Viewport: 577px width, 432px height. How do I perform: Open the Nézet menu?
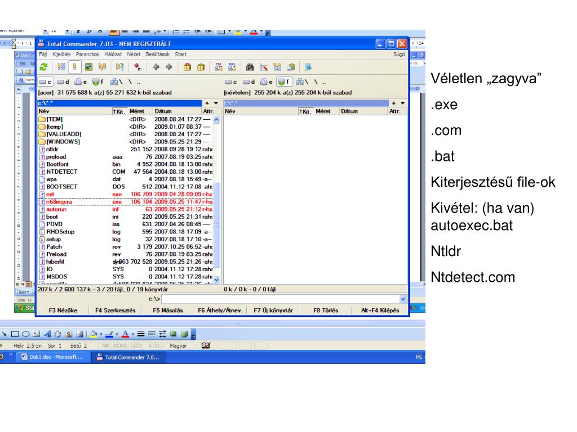pos(134,54)
